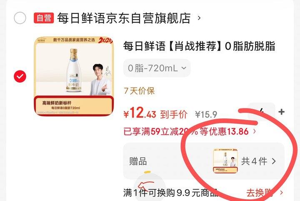Click the chevron beside the store name
The image size is (300, 201).
[x=199, y=18]
